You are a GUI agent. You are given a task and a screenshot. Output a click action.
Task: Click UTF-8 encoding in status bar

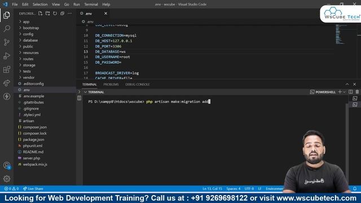pyautogui.click(x=249, y=188)
